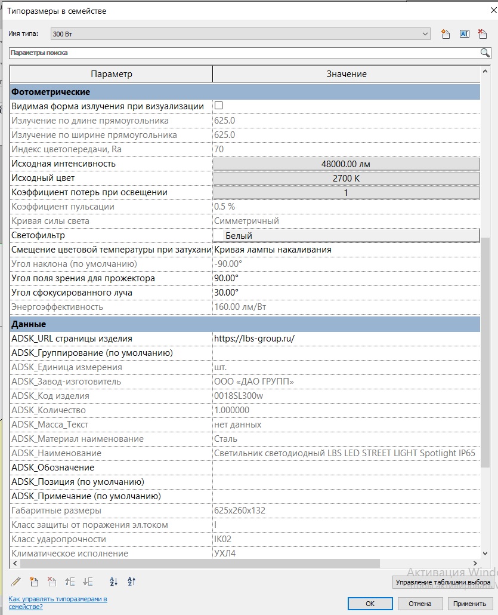Sort parameters in descending order

[132, 582]
